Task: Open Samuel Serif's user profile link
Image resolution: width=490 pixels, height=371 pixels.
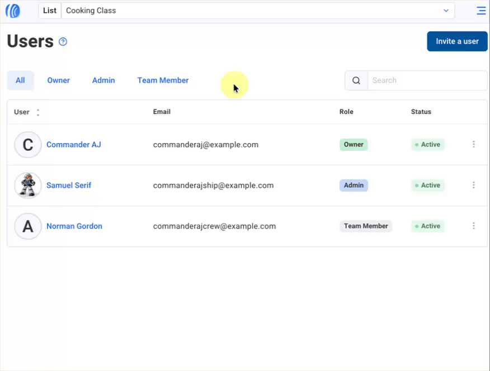Action: (69, 185)
